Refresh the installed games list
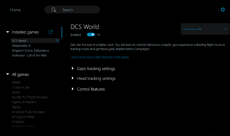 pyautogui.click(x=51, y=32)
